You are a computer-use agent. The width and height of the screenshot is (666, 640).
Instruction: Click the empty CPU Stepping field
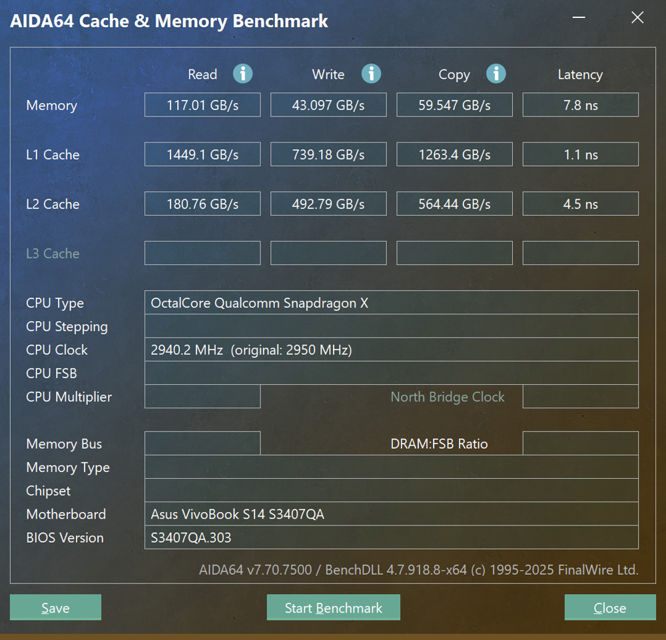tap(392, 326)
